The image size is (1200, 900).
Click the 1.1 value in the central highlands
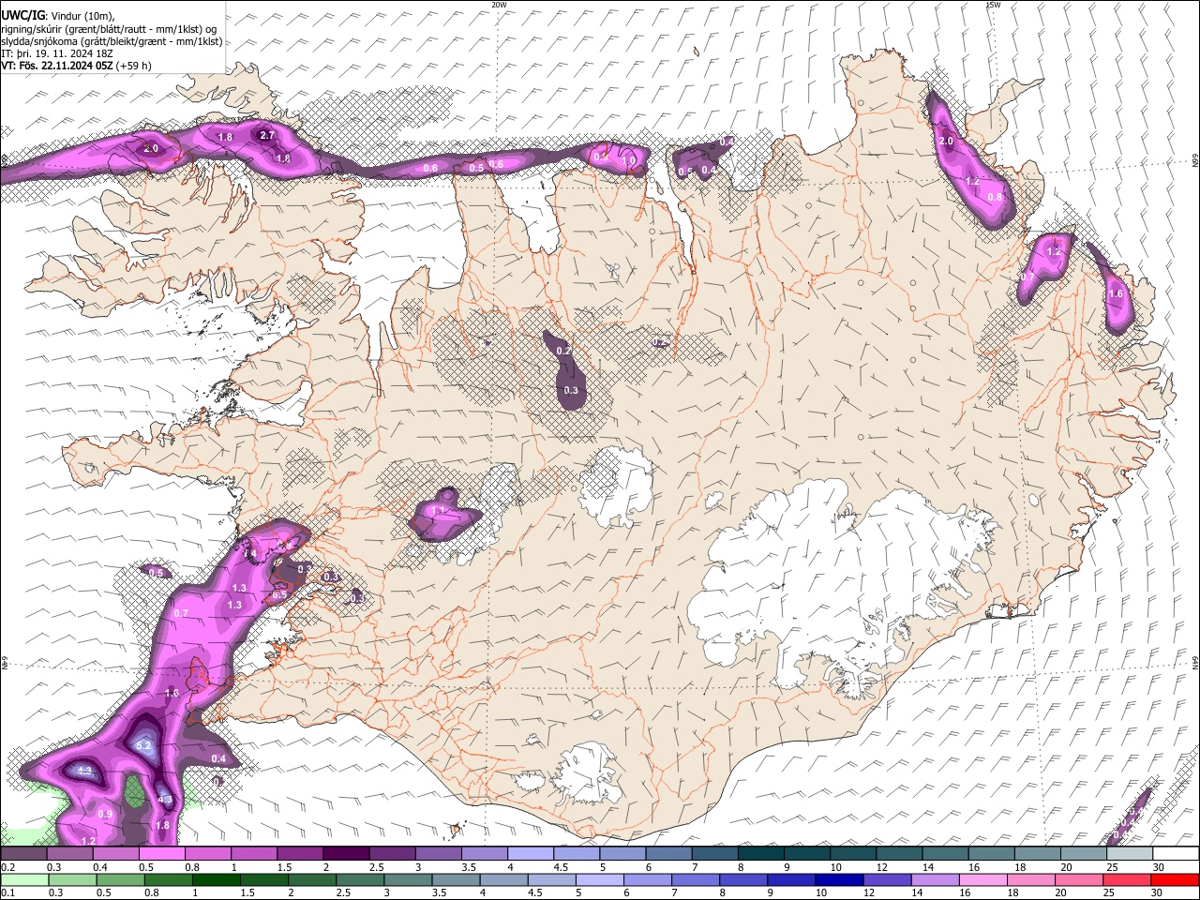(439, 511)
